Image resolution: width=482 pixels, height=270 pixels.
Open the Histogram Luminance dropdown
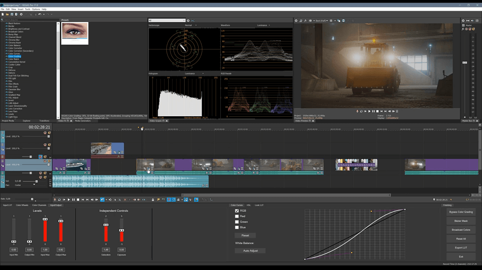click(x=194, y=74)
